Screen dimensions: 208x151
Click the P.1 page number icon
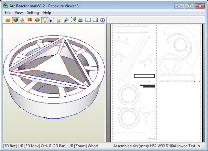pyautogui.click(x=52, y=20)
